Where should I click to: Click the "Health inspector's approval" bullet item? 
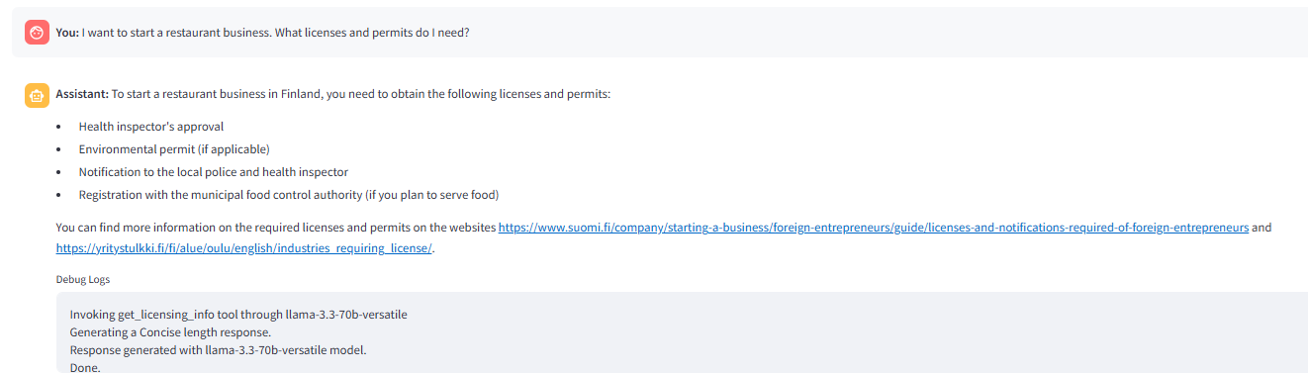pos(151,127)
